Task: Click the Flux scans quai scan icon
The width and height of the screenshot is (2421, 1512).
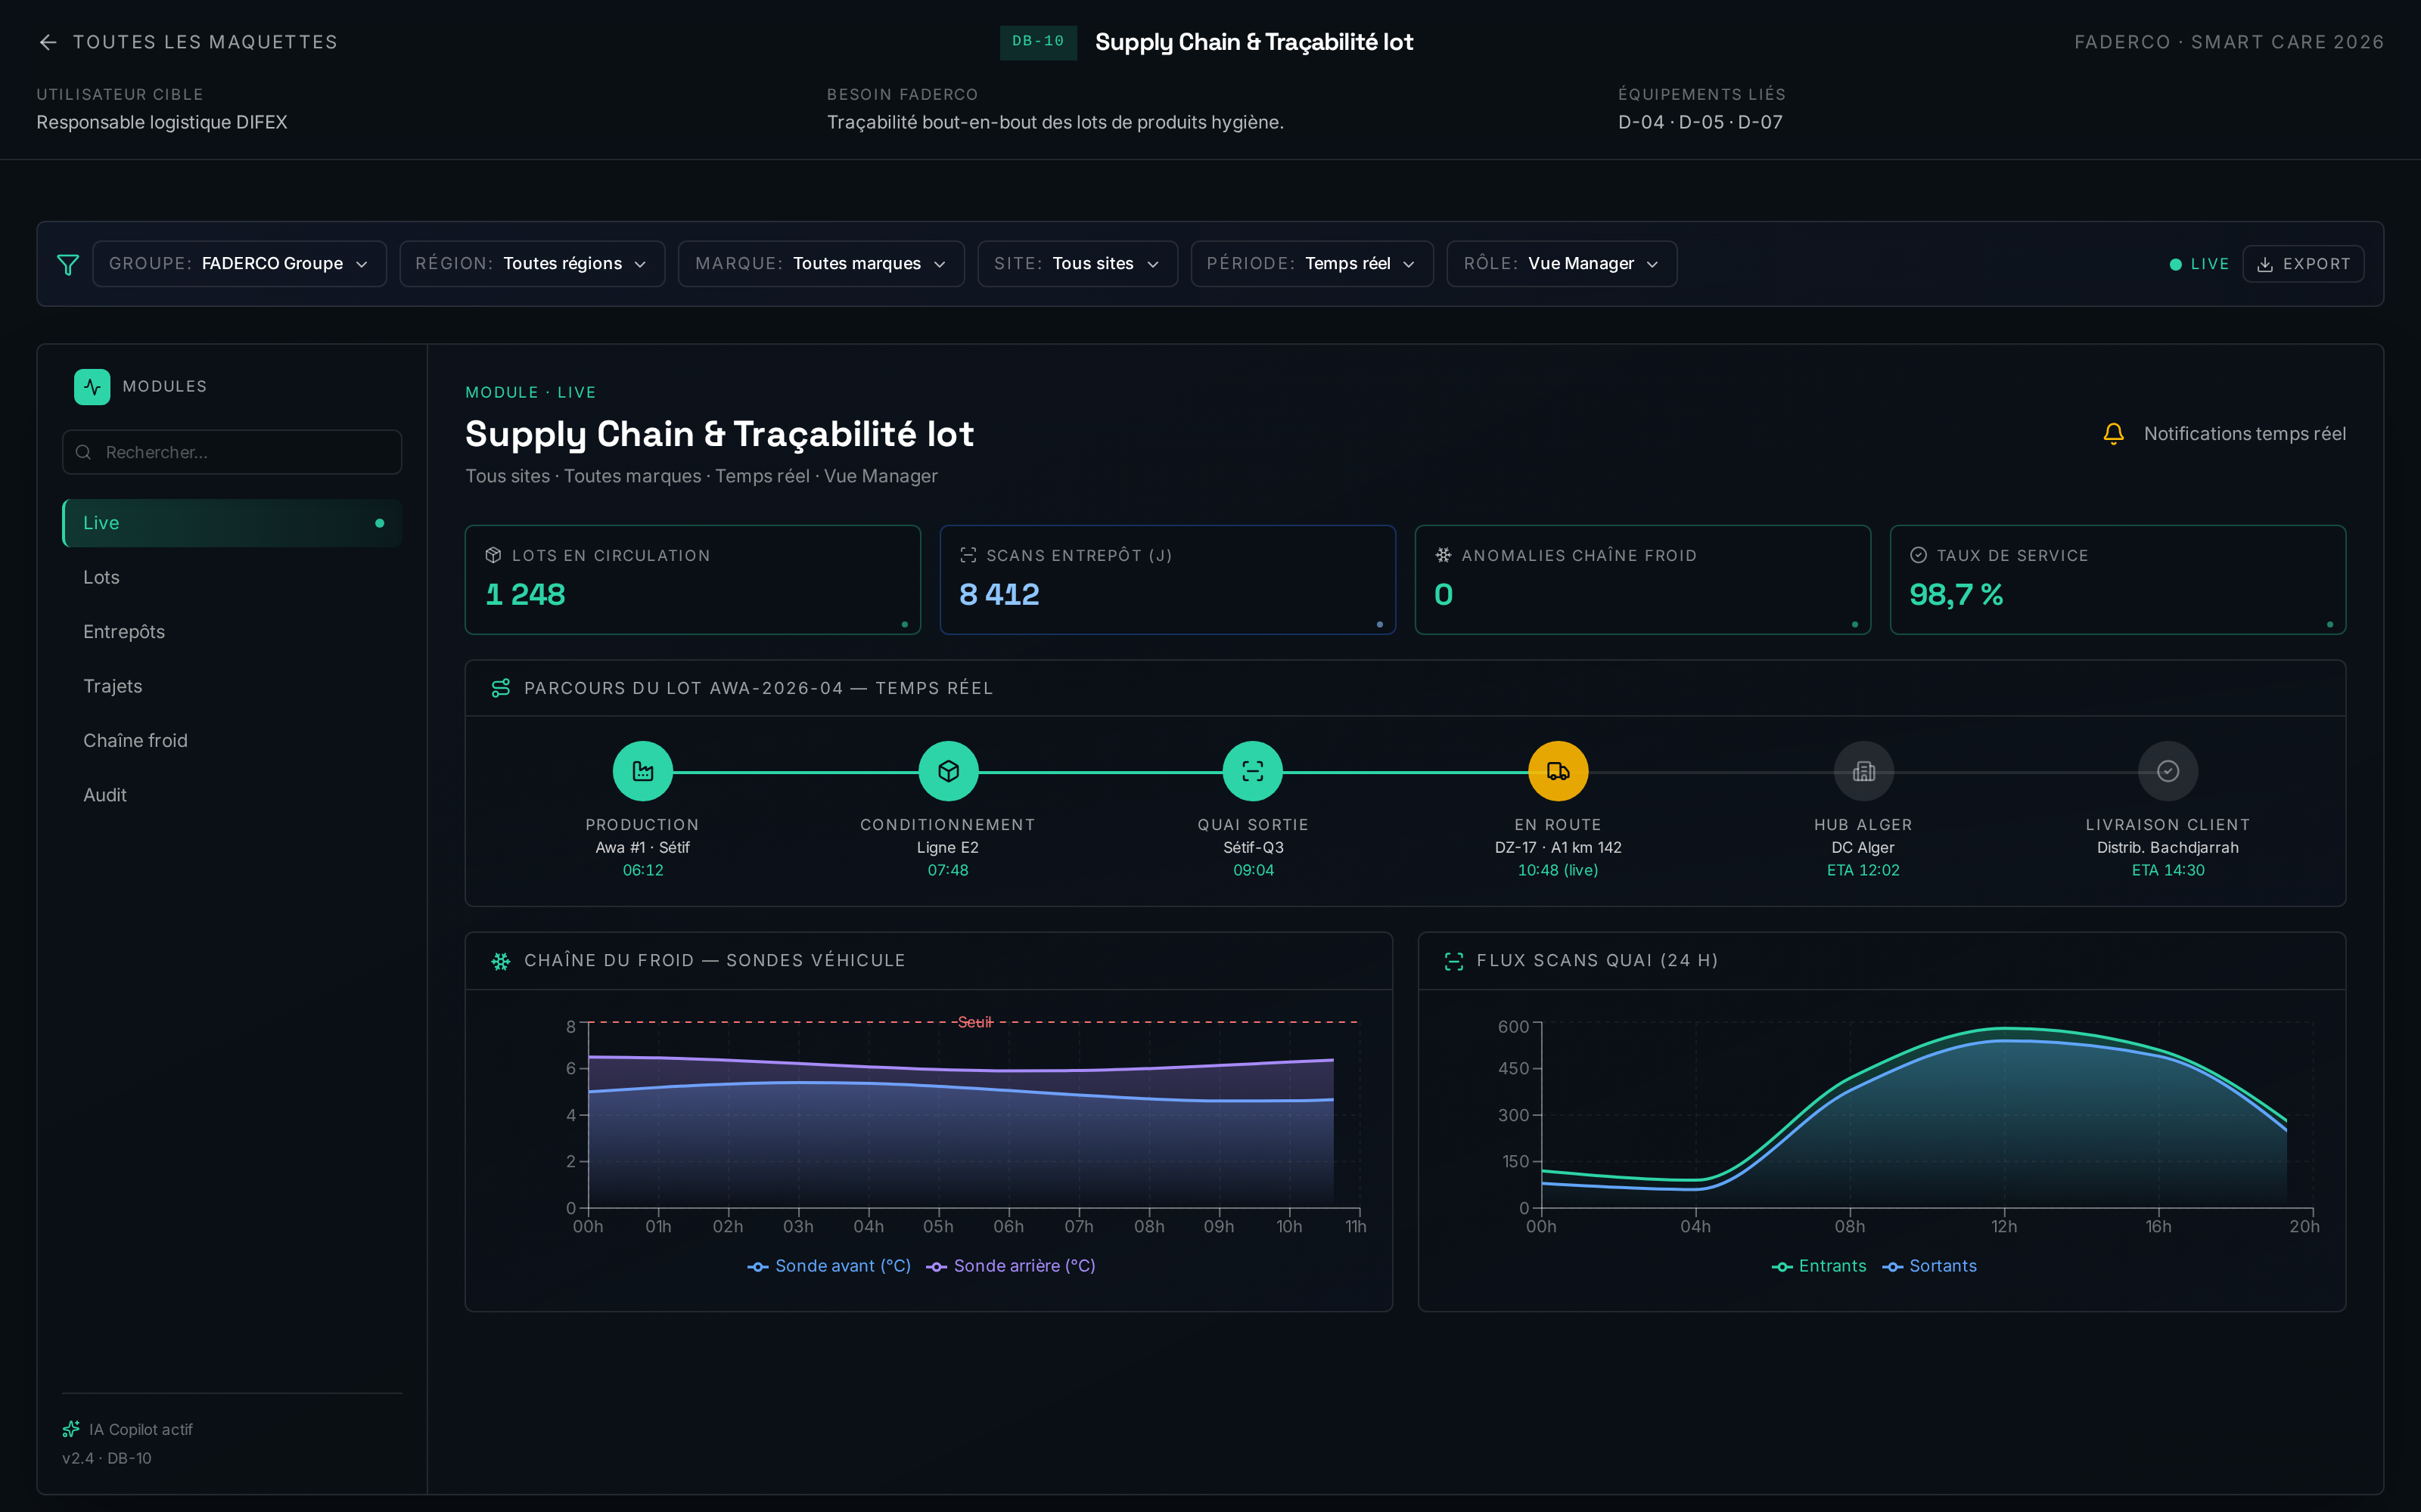Action: 1453,961
